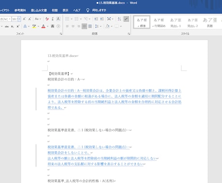Click the 【税効果基準】 heading line

click(x=59, y=74)
